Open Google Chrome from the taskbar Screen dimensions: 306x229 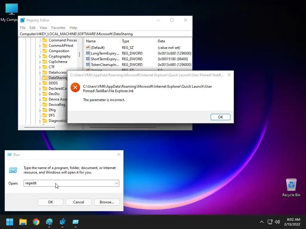tap(36, 222)
